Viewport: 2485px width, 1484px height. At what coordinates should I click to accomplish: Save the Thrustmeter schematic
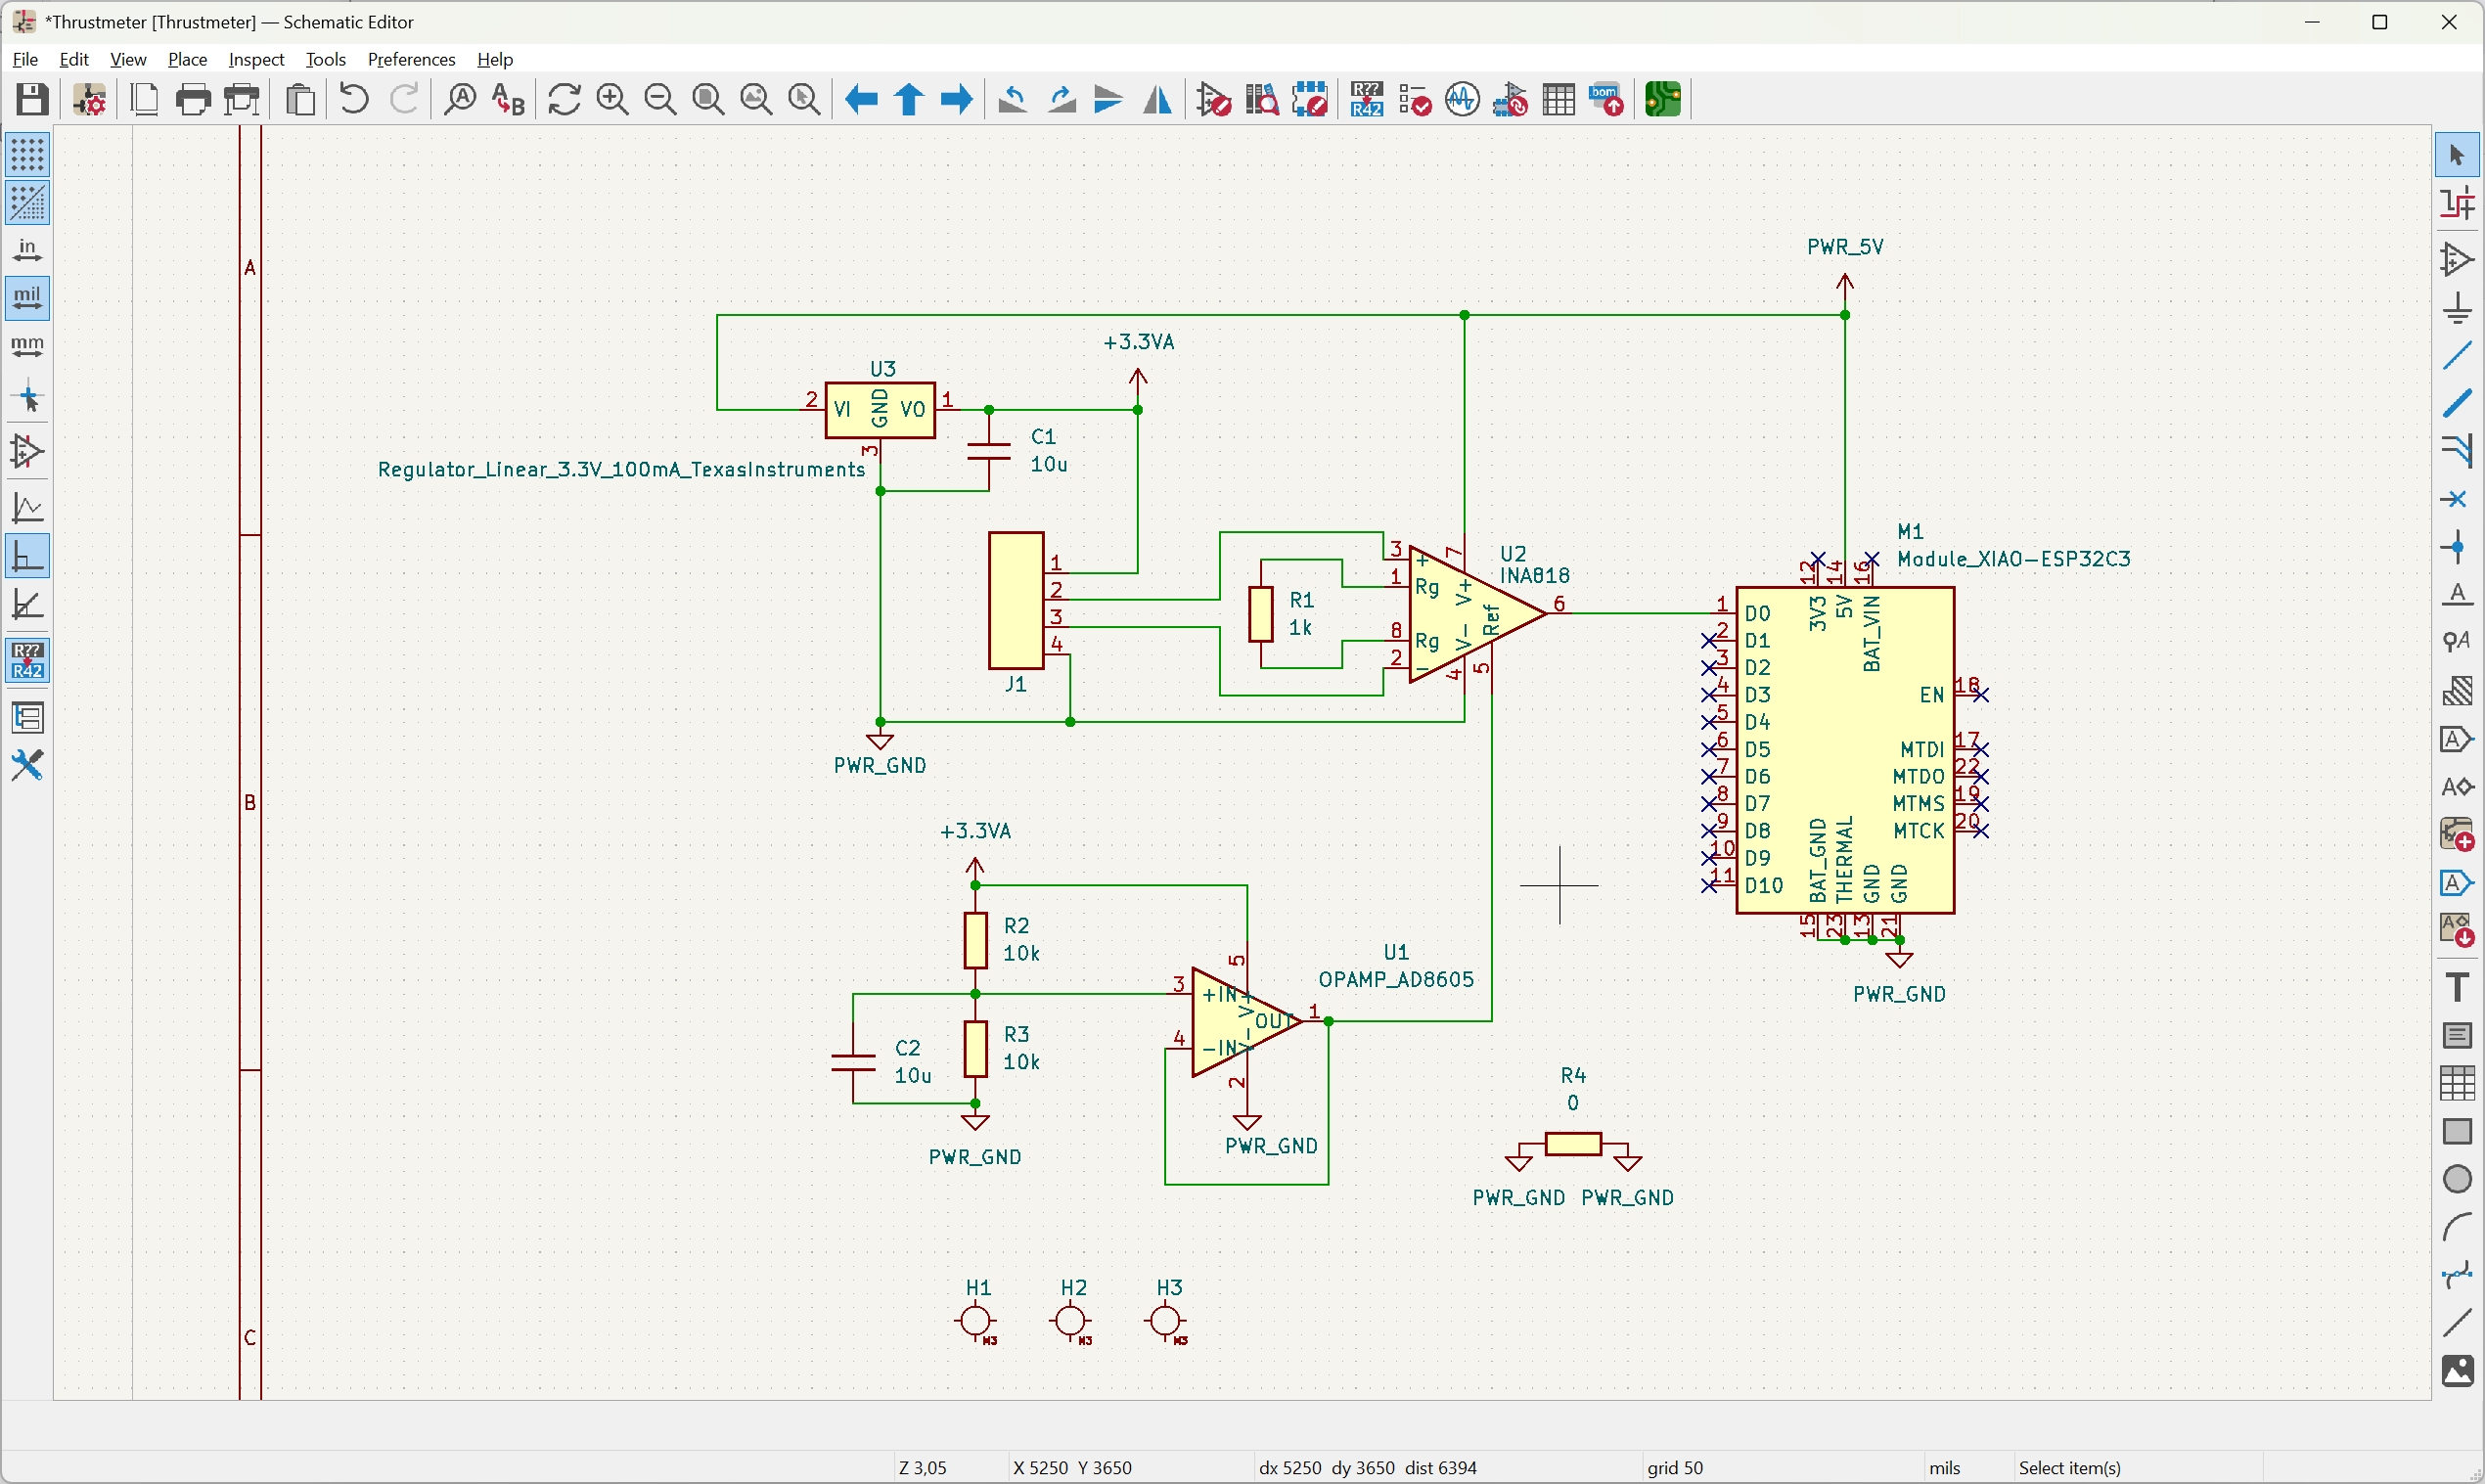(x=31, y=99)
